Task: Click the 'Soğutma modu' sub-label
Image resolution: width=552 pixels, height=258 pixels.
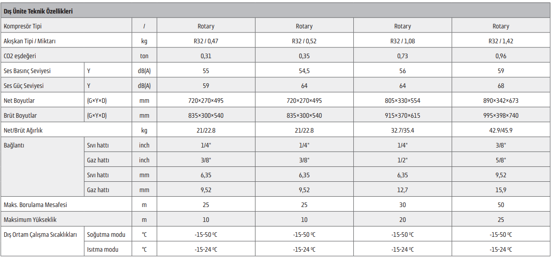Action: coord(106,235)
